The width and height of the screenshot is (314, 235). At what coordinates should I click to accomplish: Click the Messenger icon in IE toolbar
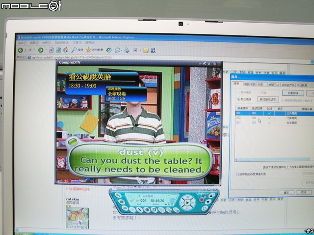point(153,50)
